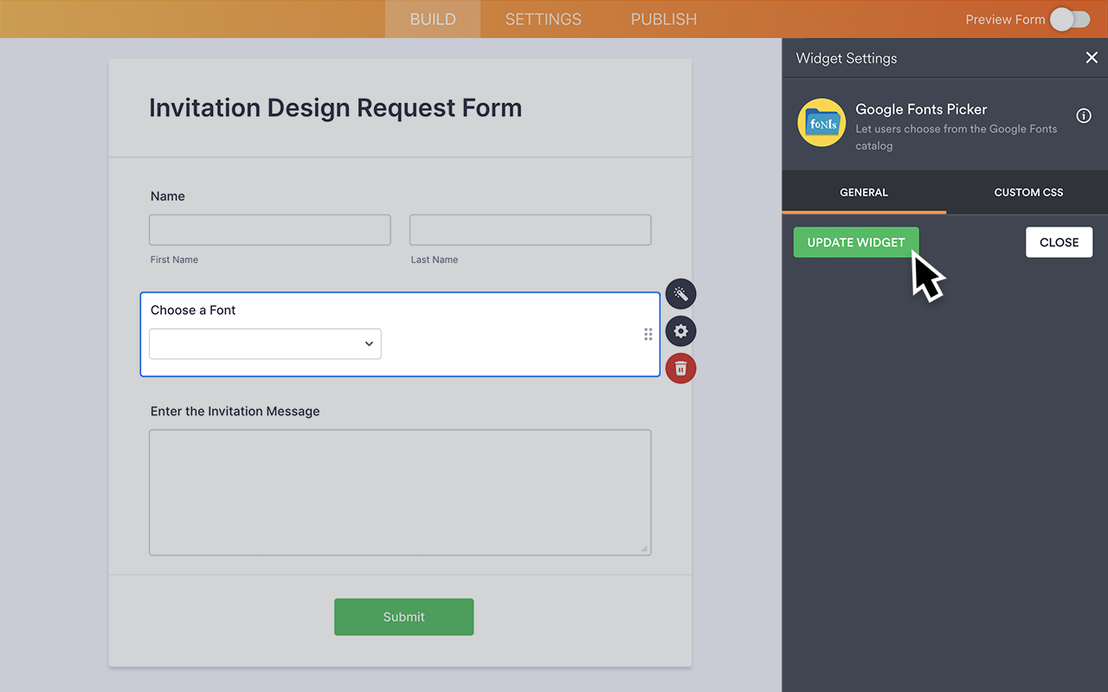Switch to the Custom CSS tab

point(1027,192)
